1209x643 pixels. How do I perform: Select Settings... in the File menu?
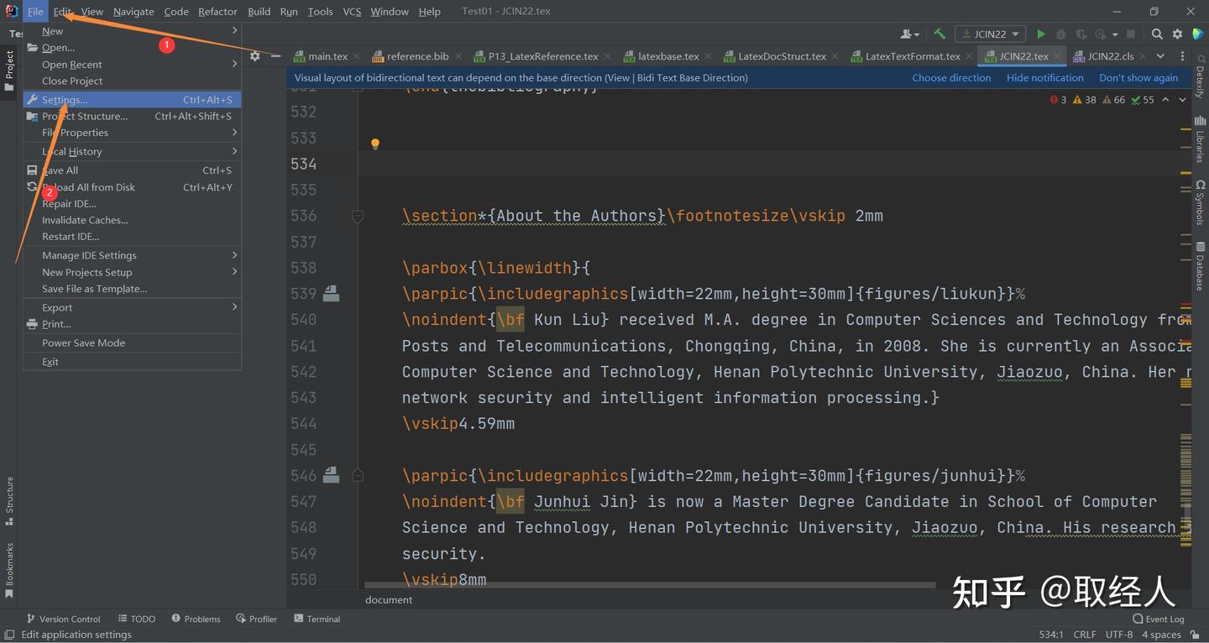(x=65, y=100)
